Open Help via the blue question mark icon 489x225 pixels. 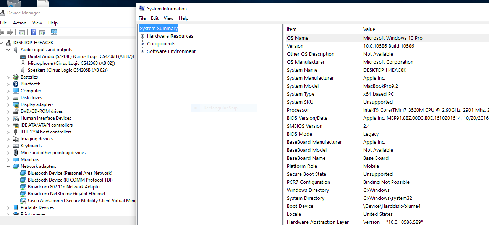(34, 32)
